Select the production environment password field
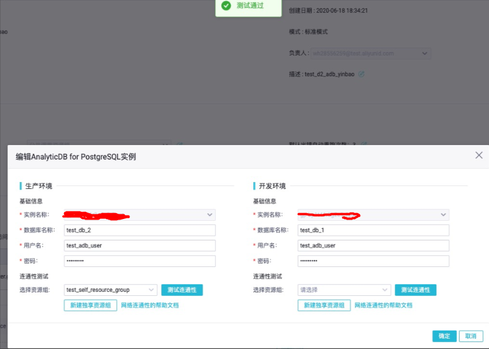489x349 pixels. click(140, 261)
